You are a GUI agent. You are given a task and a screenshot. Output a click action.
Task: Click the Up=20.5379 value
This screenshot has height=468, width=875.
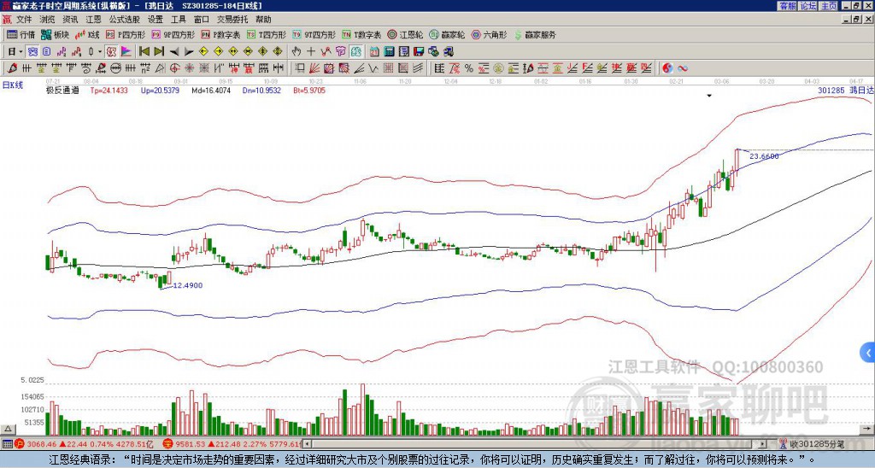[x=160, y=90]
